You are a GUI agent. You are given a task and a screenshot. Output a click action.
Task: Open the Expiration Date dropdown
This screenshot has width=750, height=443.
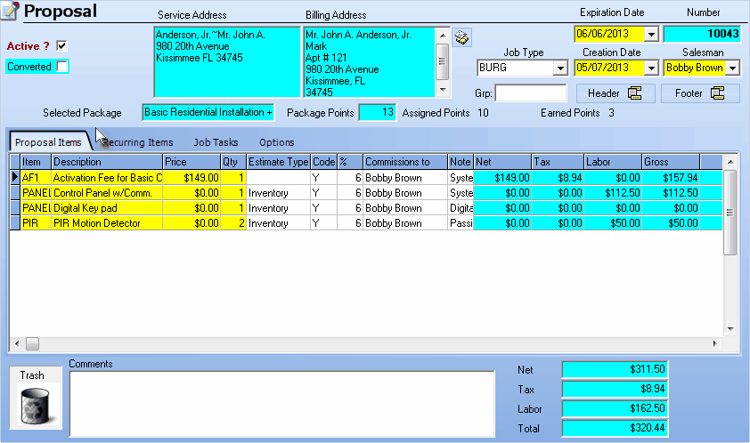pos(651,35)
